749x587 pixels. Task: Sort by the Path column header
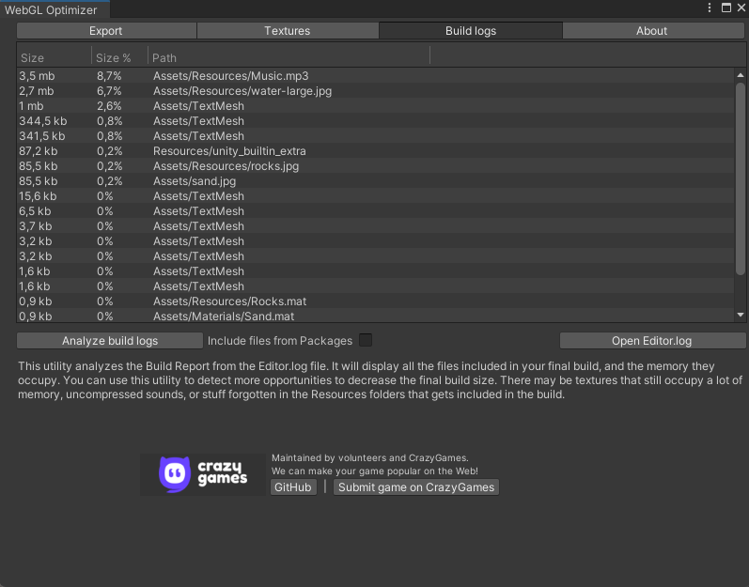pyautogui.click(x=289, y=57)
